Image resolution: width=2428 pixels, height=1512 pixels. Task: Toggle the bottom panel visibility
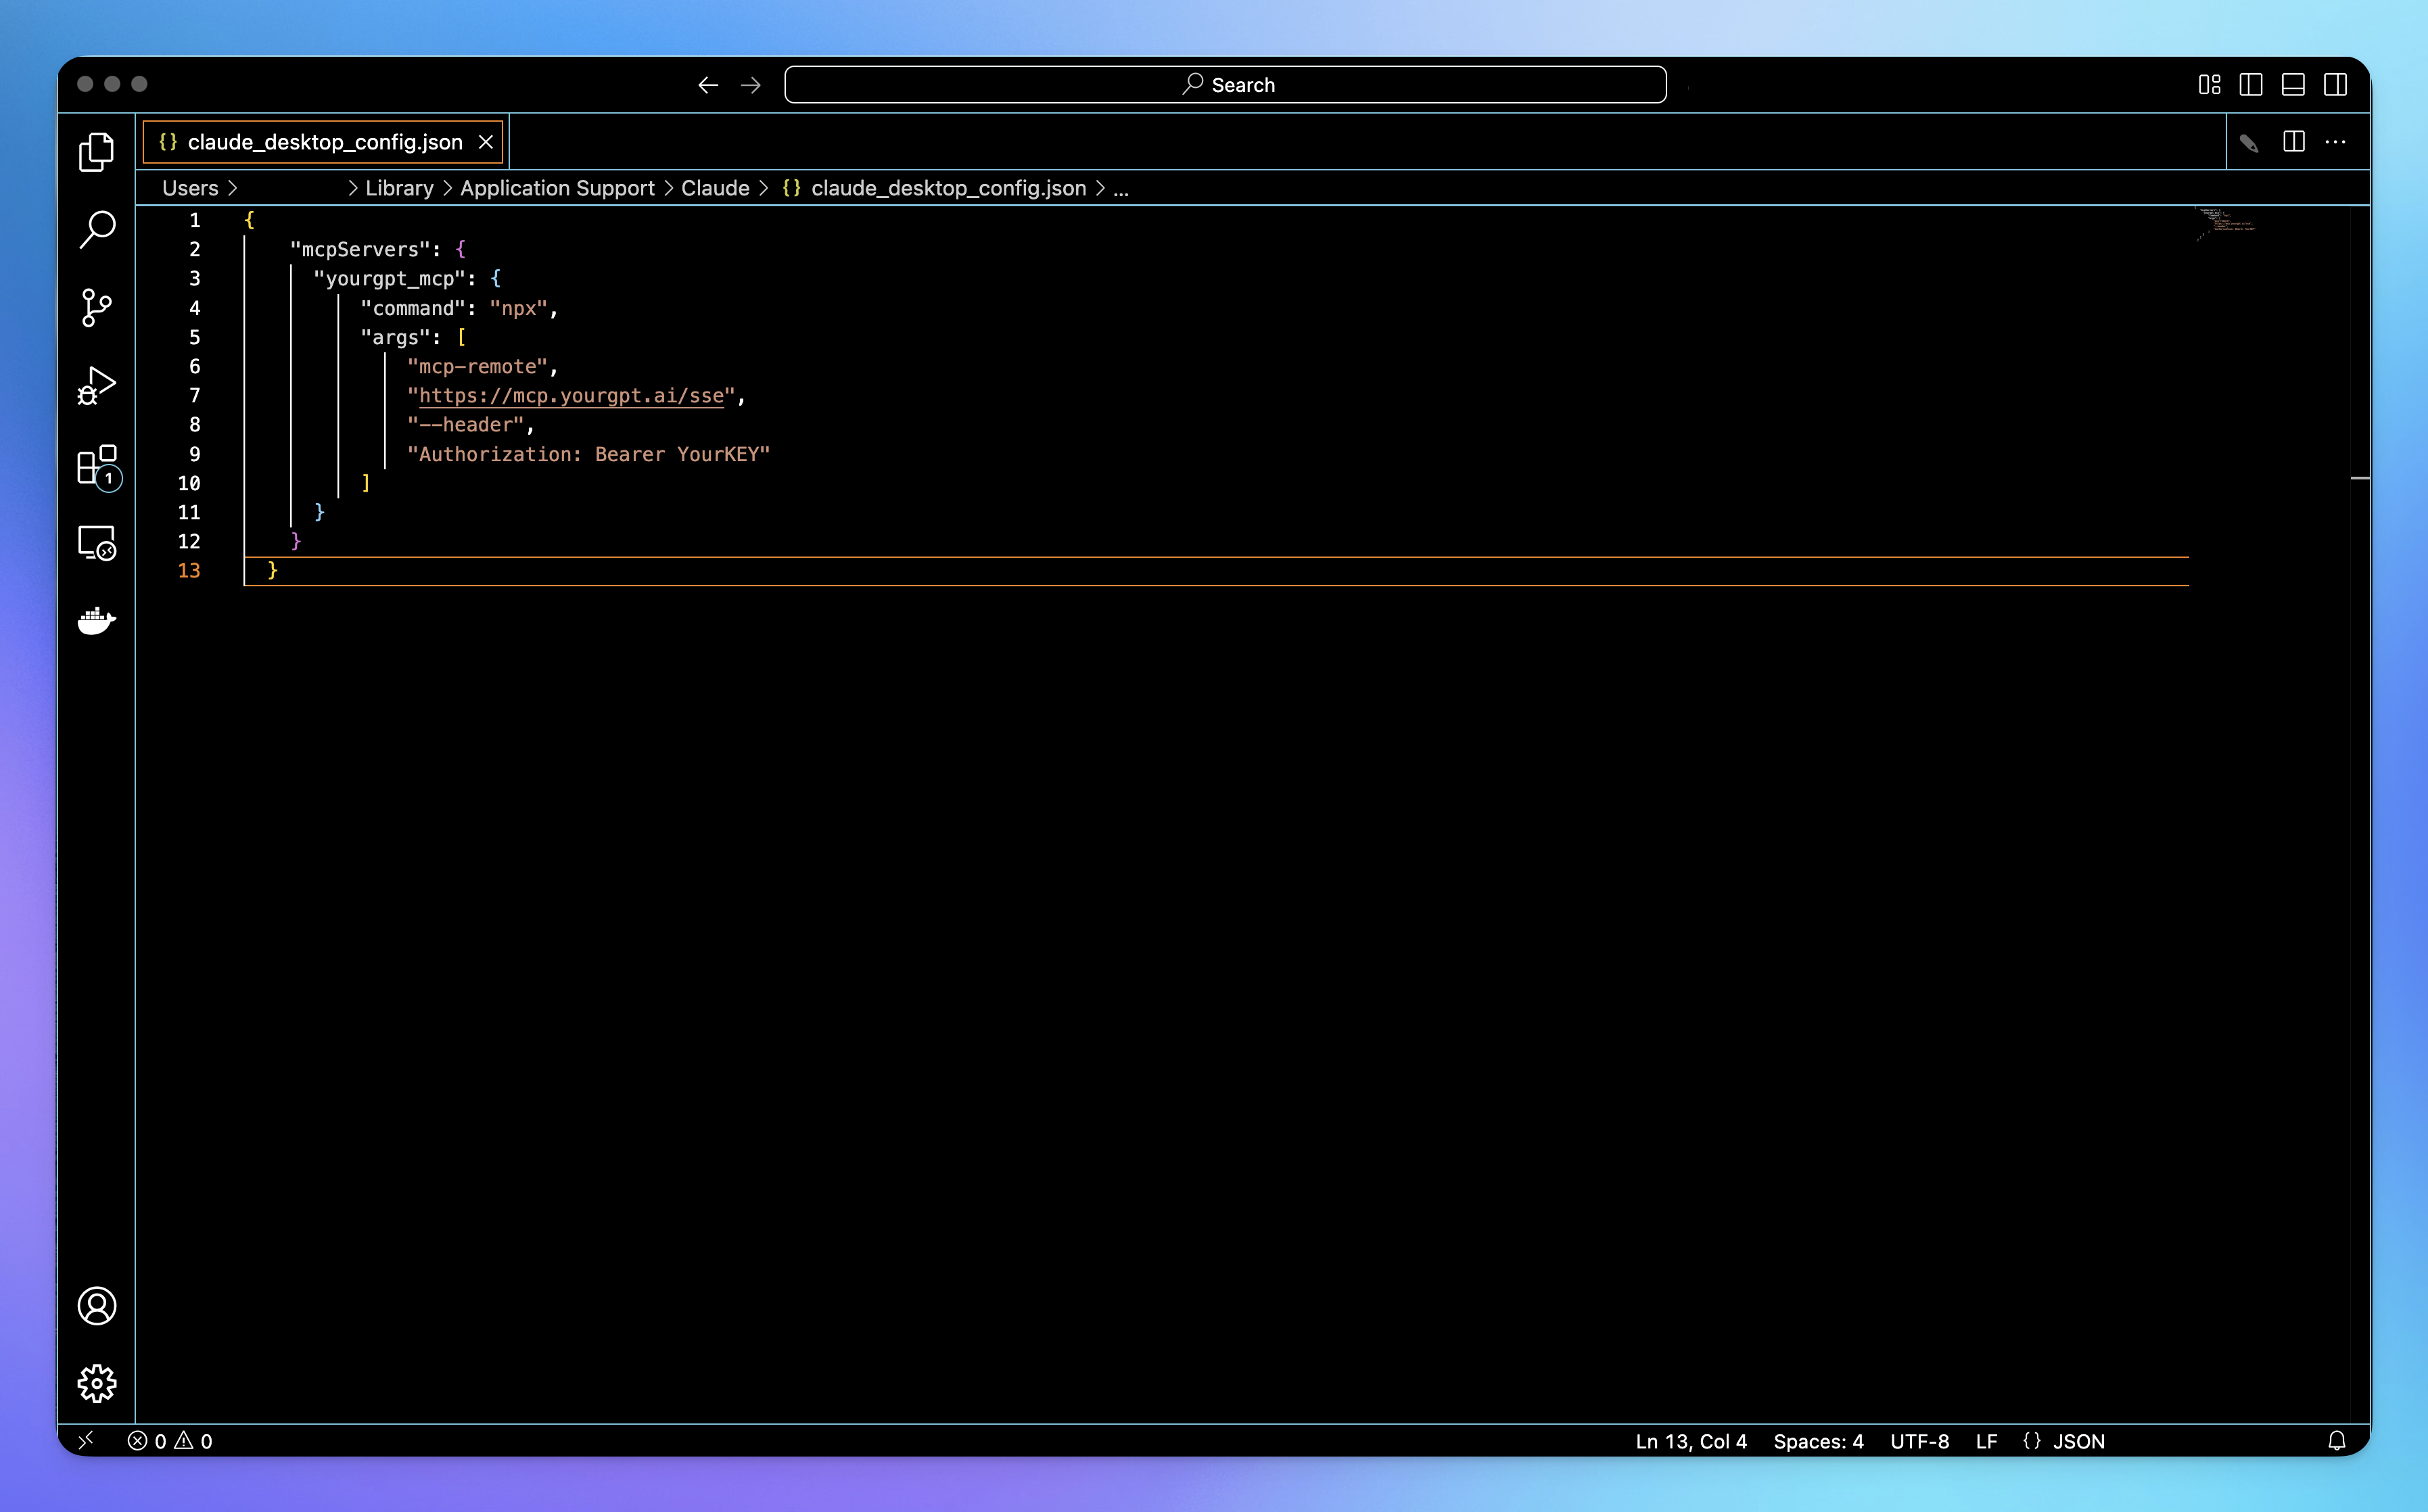(x=2293, y=85)
